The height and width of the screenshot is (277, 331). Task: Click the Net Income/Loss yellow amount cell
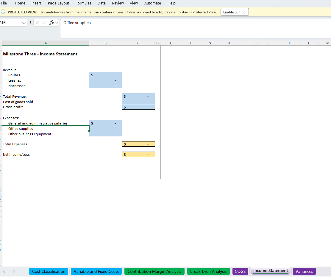(x=138, y=155)
